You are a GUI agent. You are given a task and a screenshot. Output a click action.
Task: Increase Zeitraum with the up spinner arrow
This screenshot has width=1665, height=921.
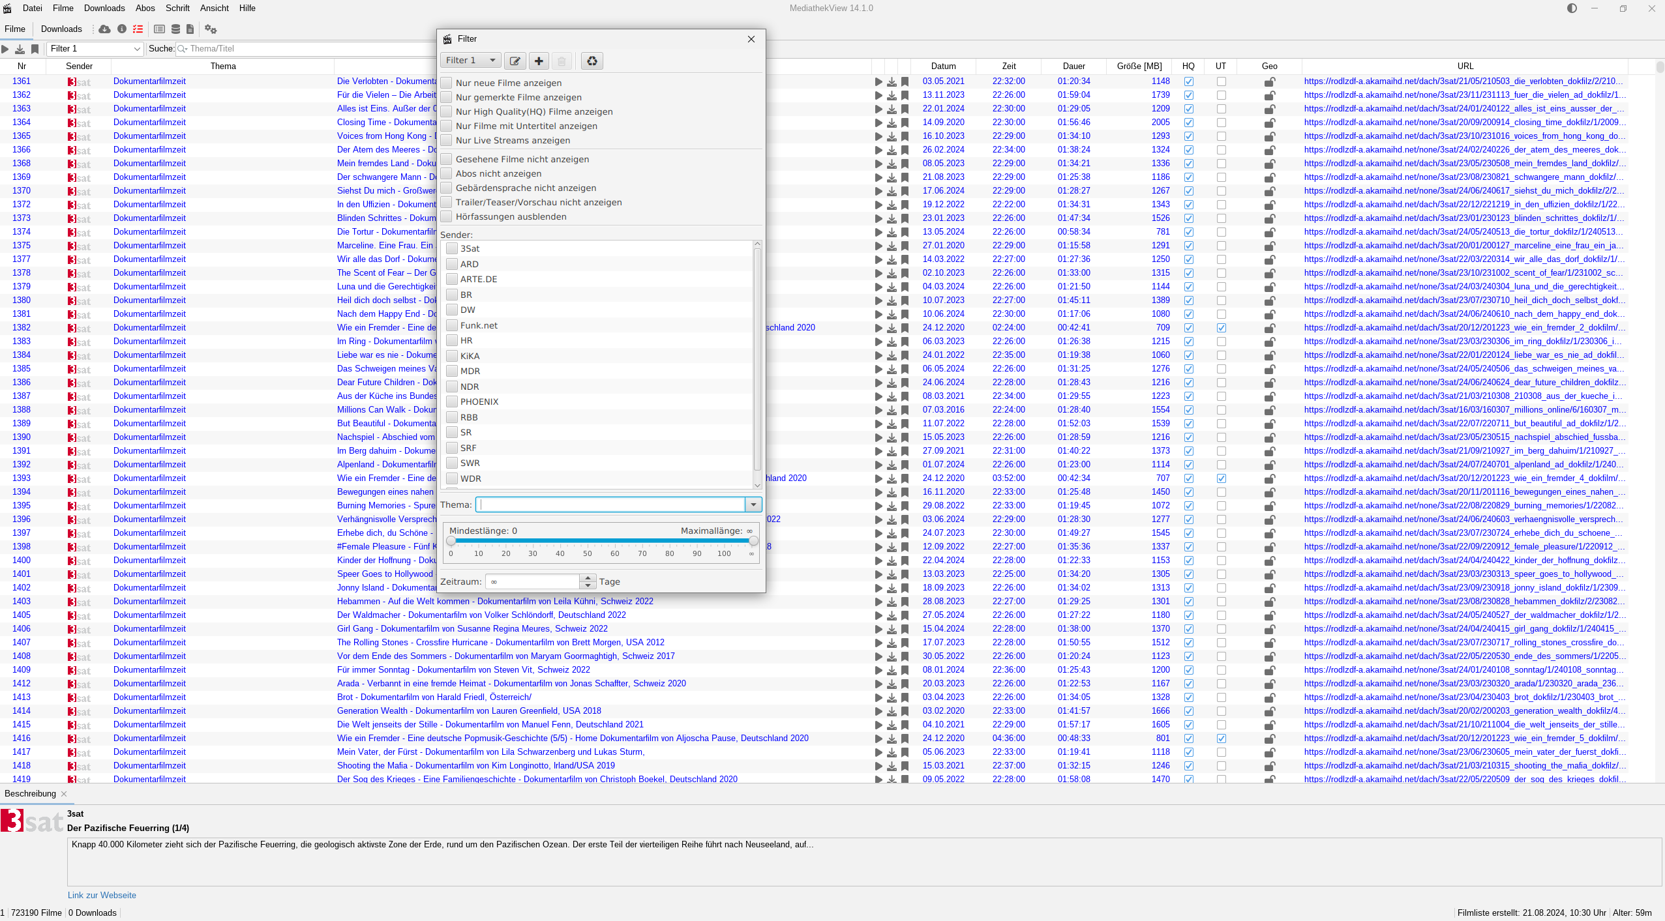coord(588,577)
